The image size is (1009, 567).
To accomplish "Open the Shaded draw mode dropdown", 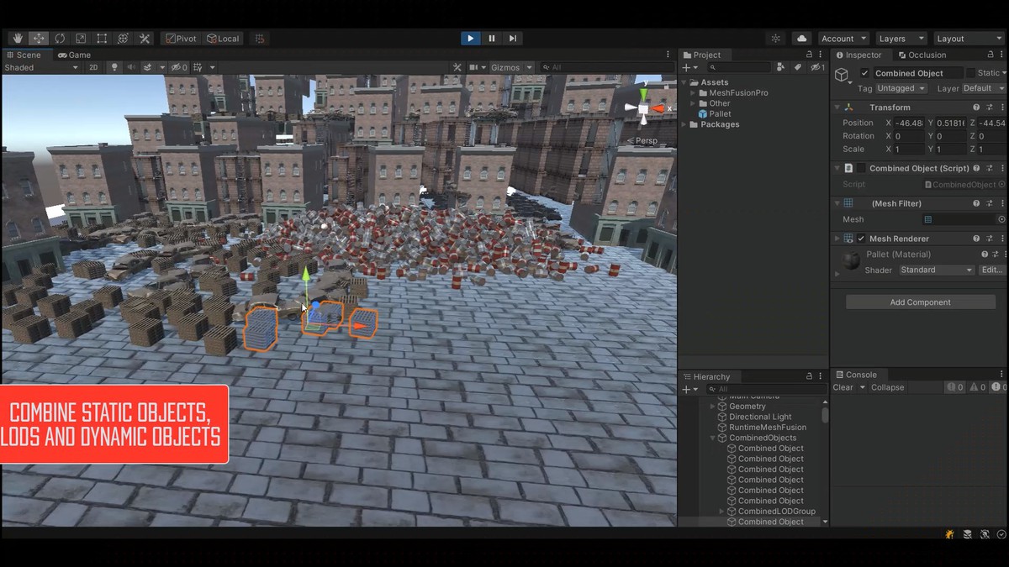I will coord(40,67).
